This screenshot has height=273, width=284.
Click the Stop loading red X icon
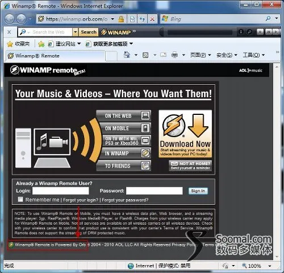[152, 19]
